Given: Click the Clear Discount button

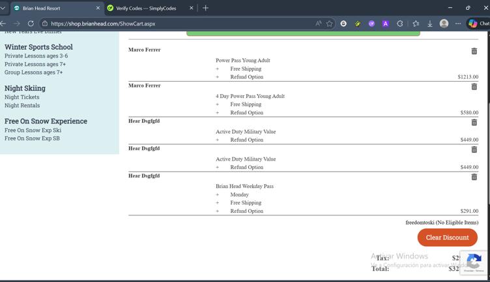Looking at the screenshot, I should (x=447, y=237).
